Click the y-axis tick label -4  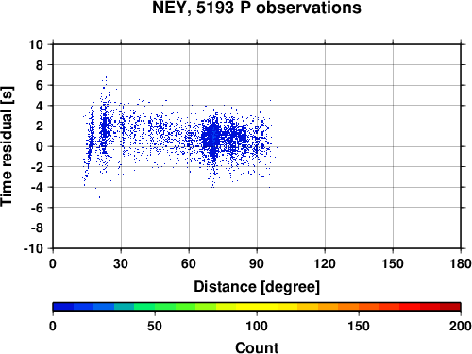click(37, 187)
